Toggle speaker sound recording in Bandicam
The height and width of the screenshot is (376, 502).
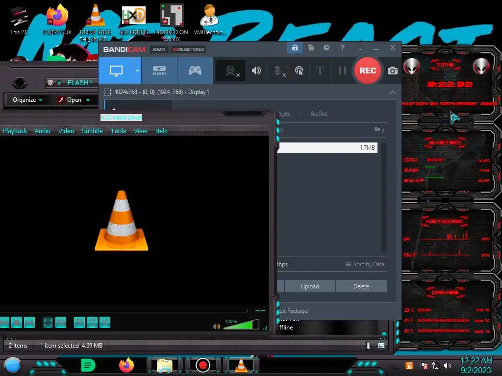[x=256, y=70]
